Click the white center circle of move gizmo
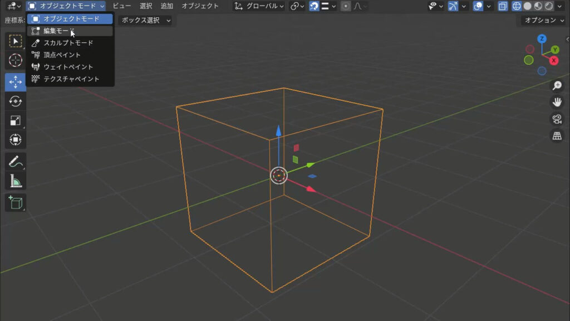This screenshot has height=321, width=570. click(279, 176)
